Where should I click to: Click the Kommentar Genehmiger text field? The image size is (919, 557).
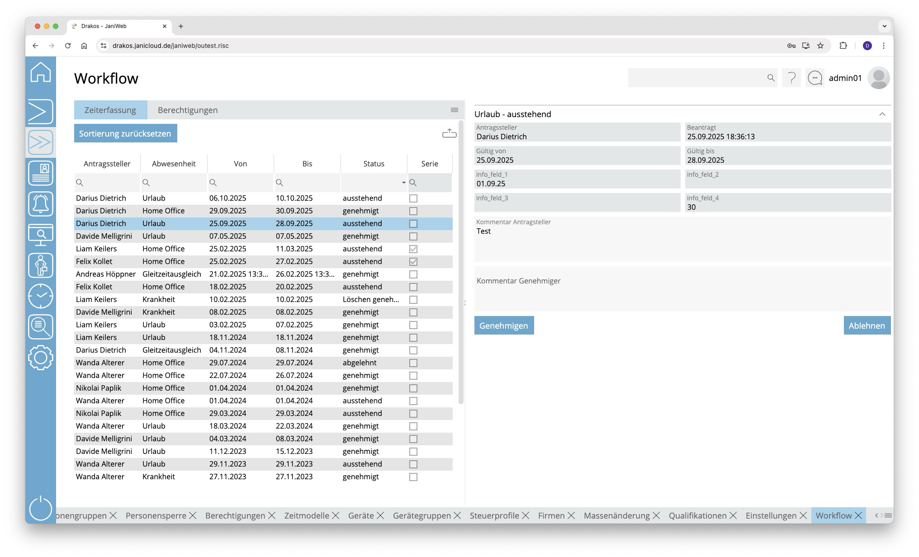[682, 289]
